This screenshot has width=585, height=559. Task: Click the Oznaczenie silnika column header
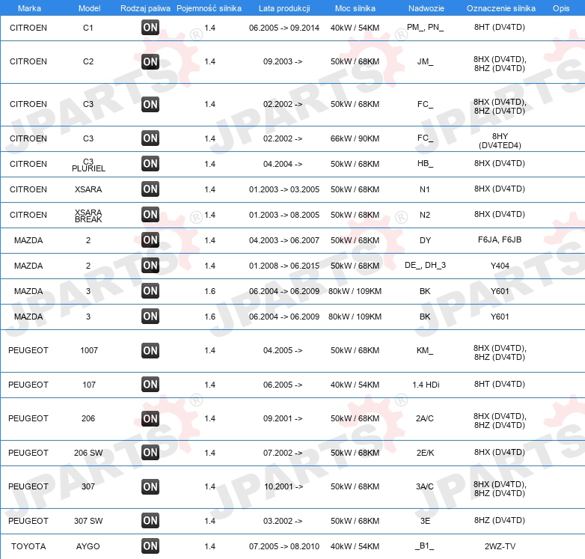(500, 8)
